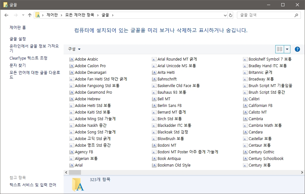Click the Californian FB font icon
Image resolution: width=305 pixels, height=194 pixels.
[x=246, y=106]
